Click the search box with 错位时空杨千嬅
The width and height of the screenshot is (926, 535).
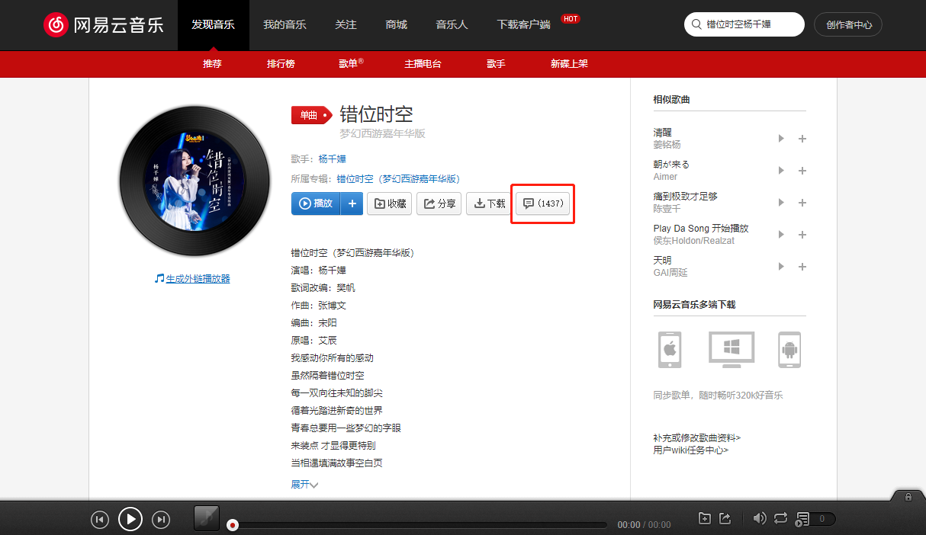pos(744,24)
